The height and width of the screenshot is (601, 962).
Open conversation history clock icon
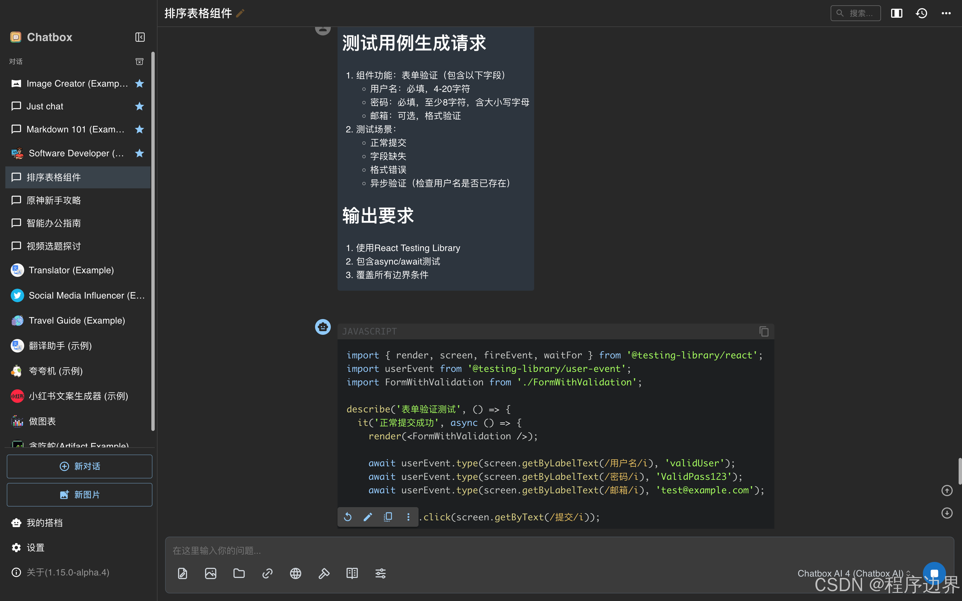(x=921, y=13)
